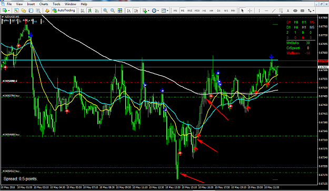Click the red dashed stop-loss line label

click(10, 81)
